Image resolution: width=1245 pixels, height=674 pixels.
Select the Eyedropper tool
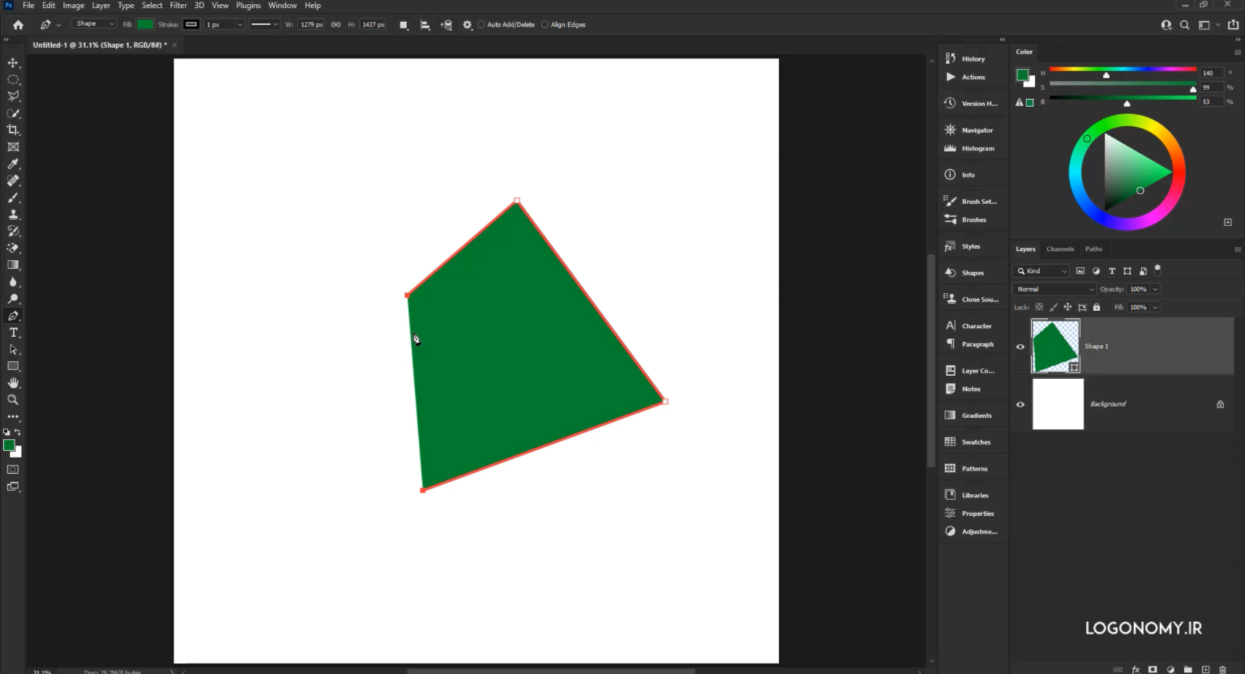[13, 164]
